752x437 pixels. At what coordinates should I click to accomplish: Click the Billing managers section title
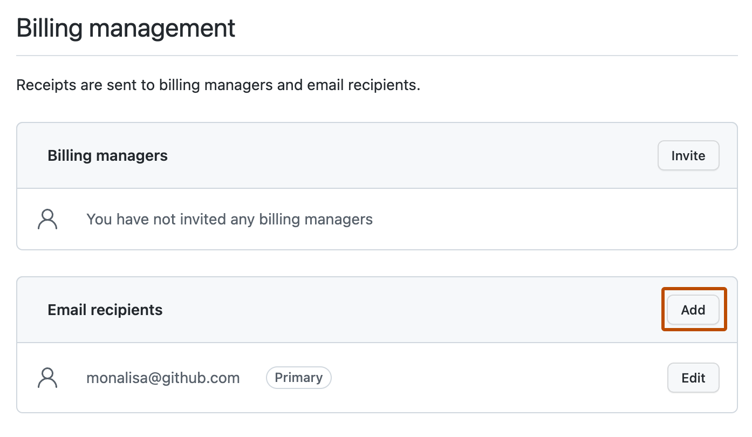(107, 155)
